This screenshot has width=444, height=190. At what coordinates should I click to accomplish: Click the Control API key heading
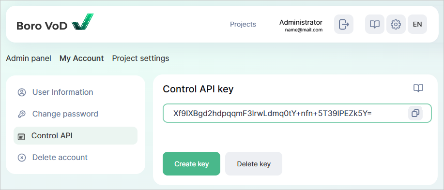tap(198, 89)
